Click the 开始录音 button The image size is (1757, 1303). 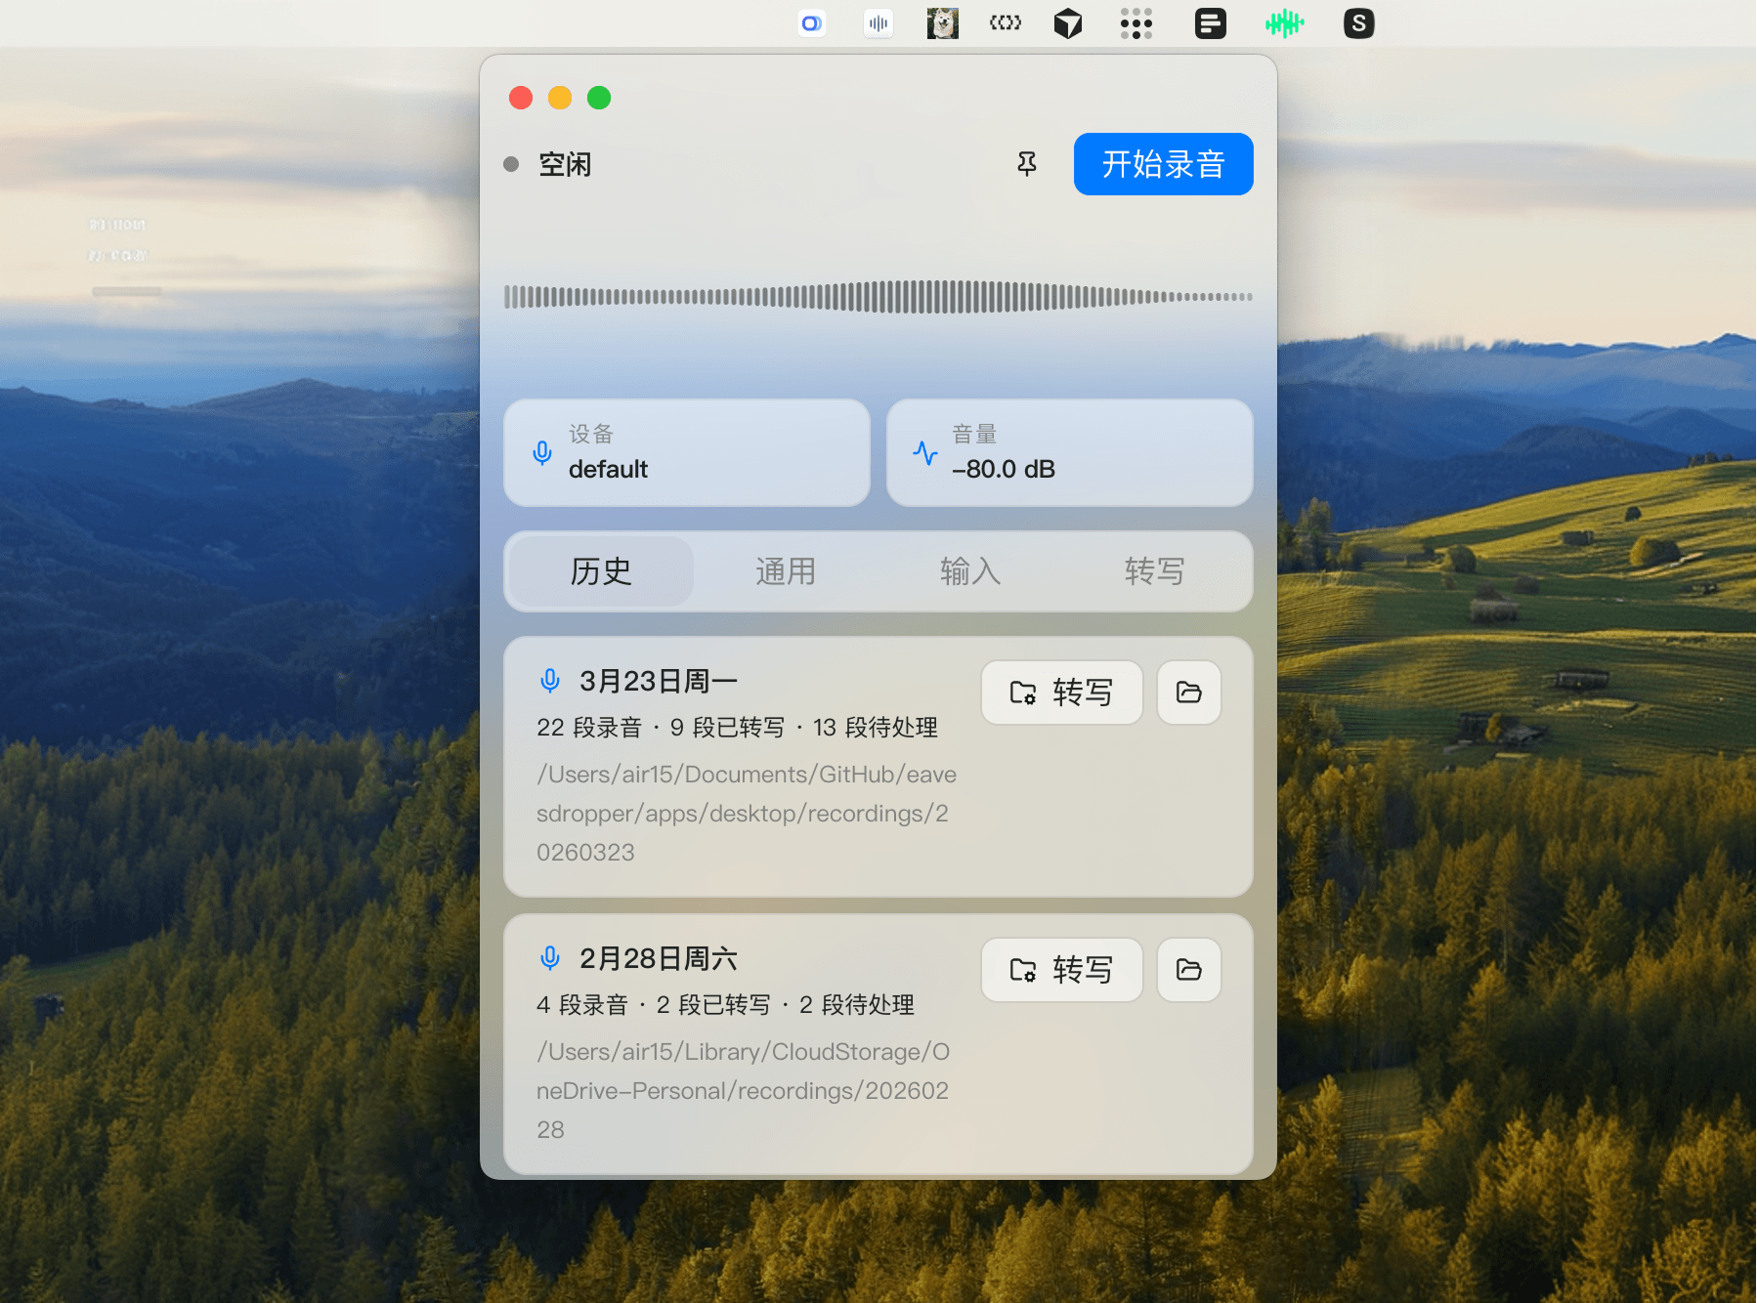1163,164
